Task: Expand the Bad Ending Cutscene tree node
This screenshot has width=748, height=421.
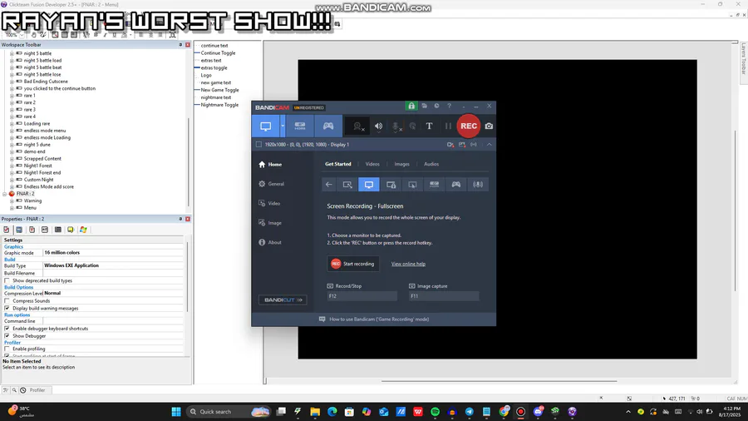Action: 12,82
